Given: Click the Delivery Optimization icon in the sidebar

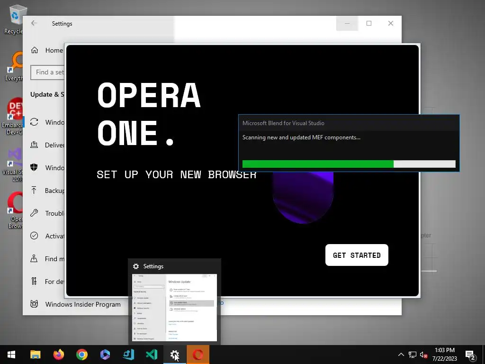Looking at the screenshot, I should pos(34,145).
